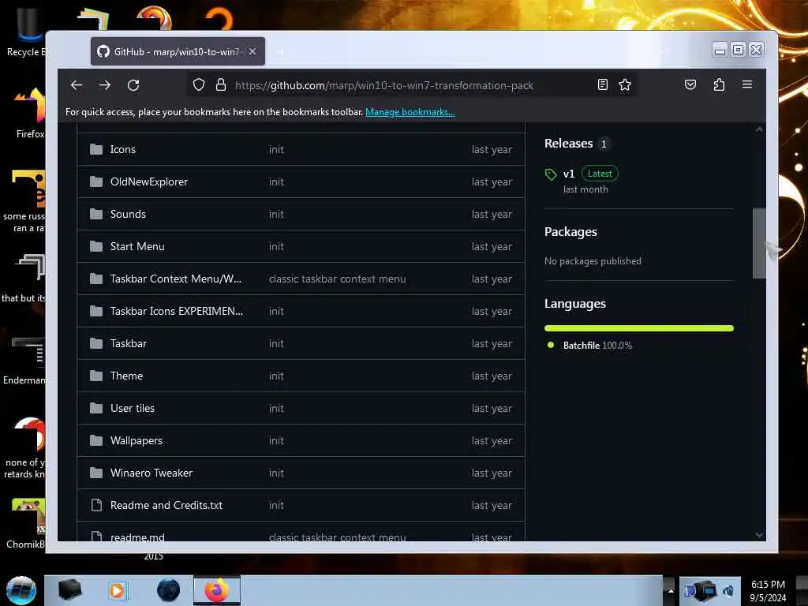
Task: Open the Packages heading link
Action: click(x=570, y=232)
